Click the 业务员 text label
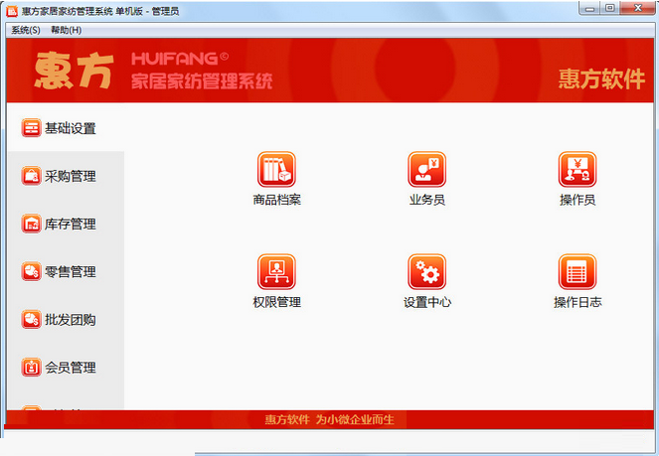Image resolution: width=659 pixels, height=456 pixels. point(427,200)
